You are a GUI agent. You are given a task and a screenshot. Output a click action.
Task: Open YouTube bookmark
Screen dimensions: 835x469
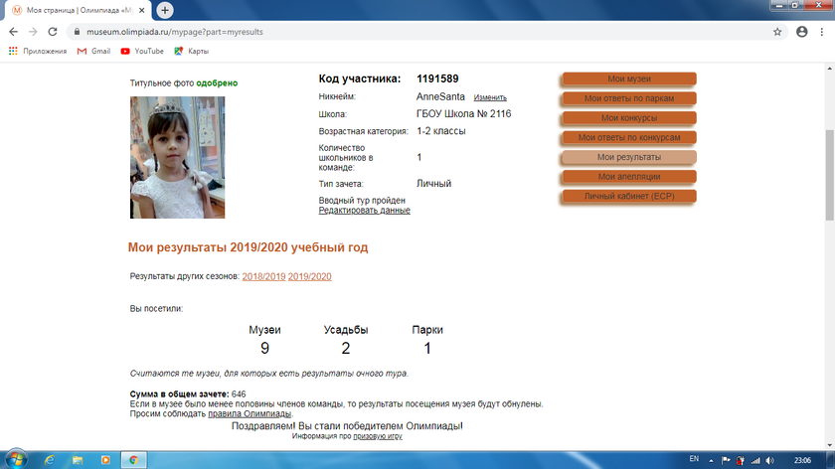142,51
